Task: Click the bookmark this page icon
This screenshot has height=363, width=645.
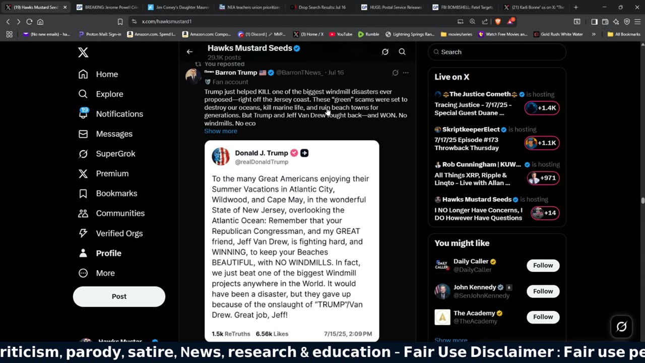Action: pos(120,22)
